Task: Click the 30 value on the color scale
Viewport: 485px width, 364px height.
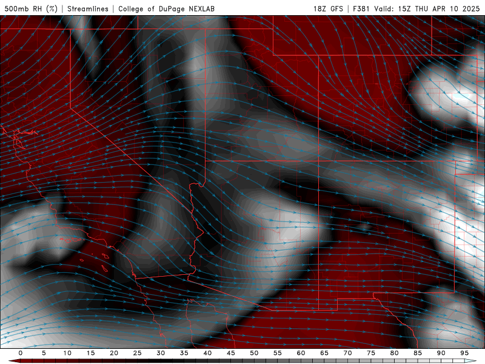Action: point(161,353)
